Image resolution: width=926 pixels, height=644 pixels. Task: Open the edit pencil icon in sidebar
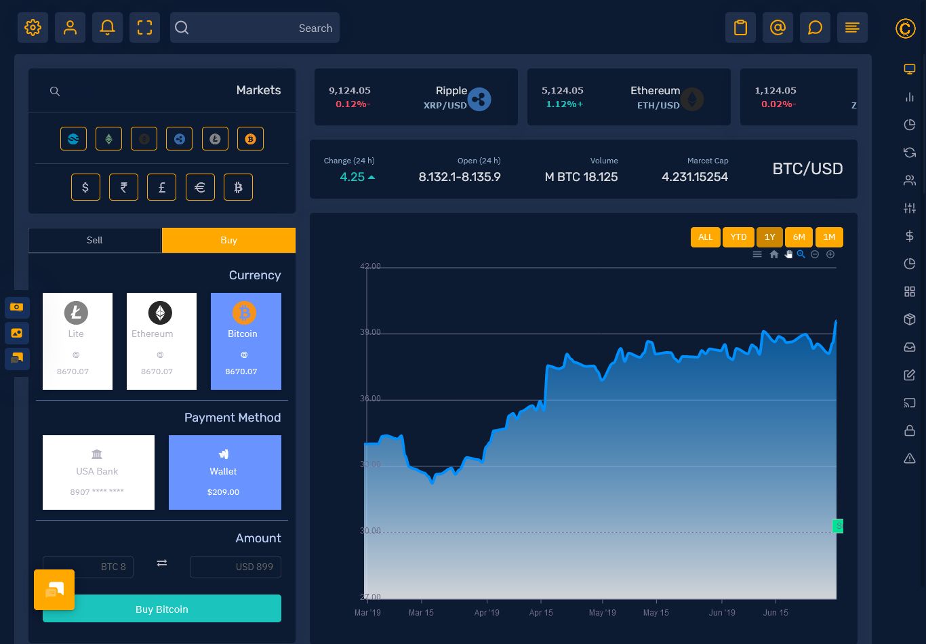click(910, 375)
